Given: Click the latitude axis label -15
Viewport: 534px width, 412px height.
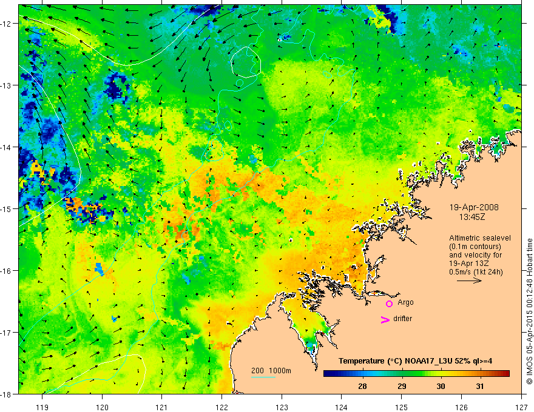Looking at the screenshot, I should pyautogui.click(x=5, y=208).
